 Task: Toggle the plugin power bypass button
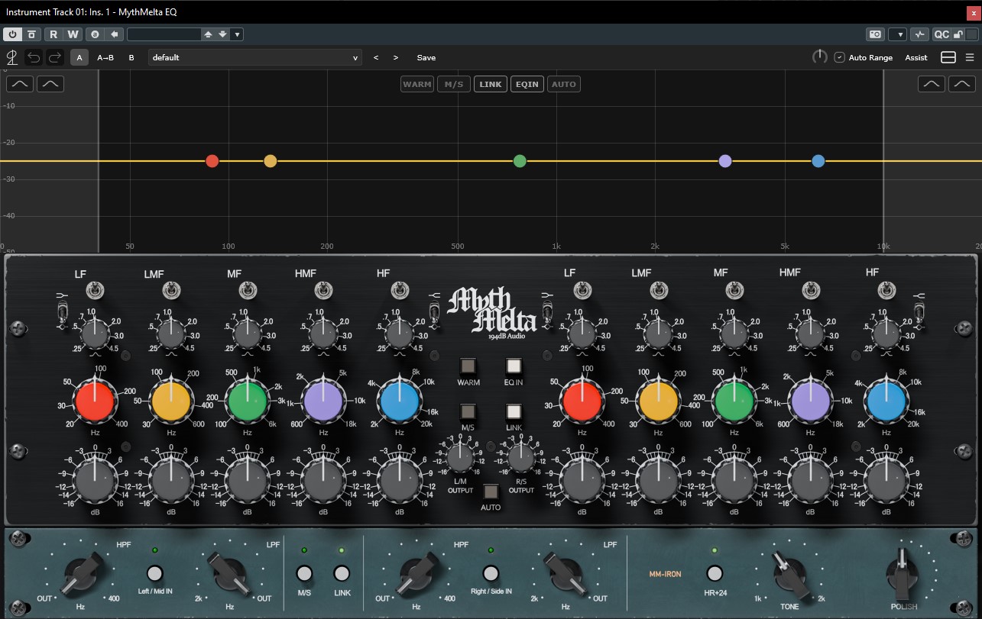(x=14, y=34)
